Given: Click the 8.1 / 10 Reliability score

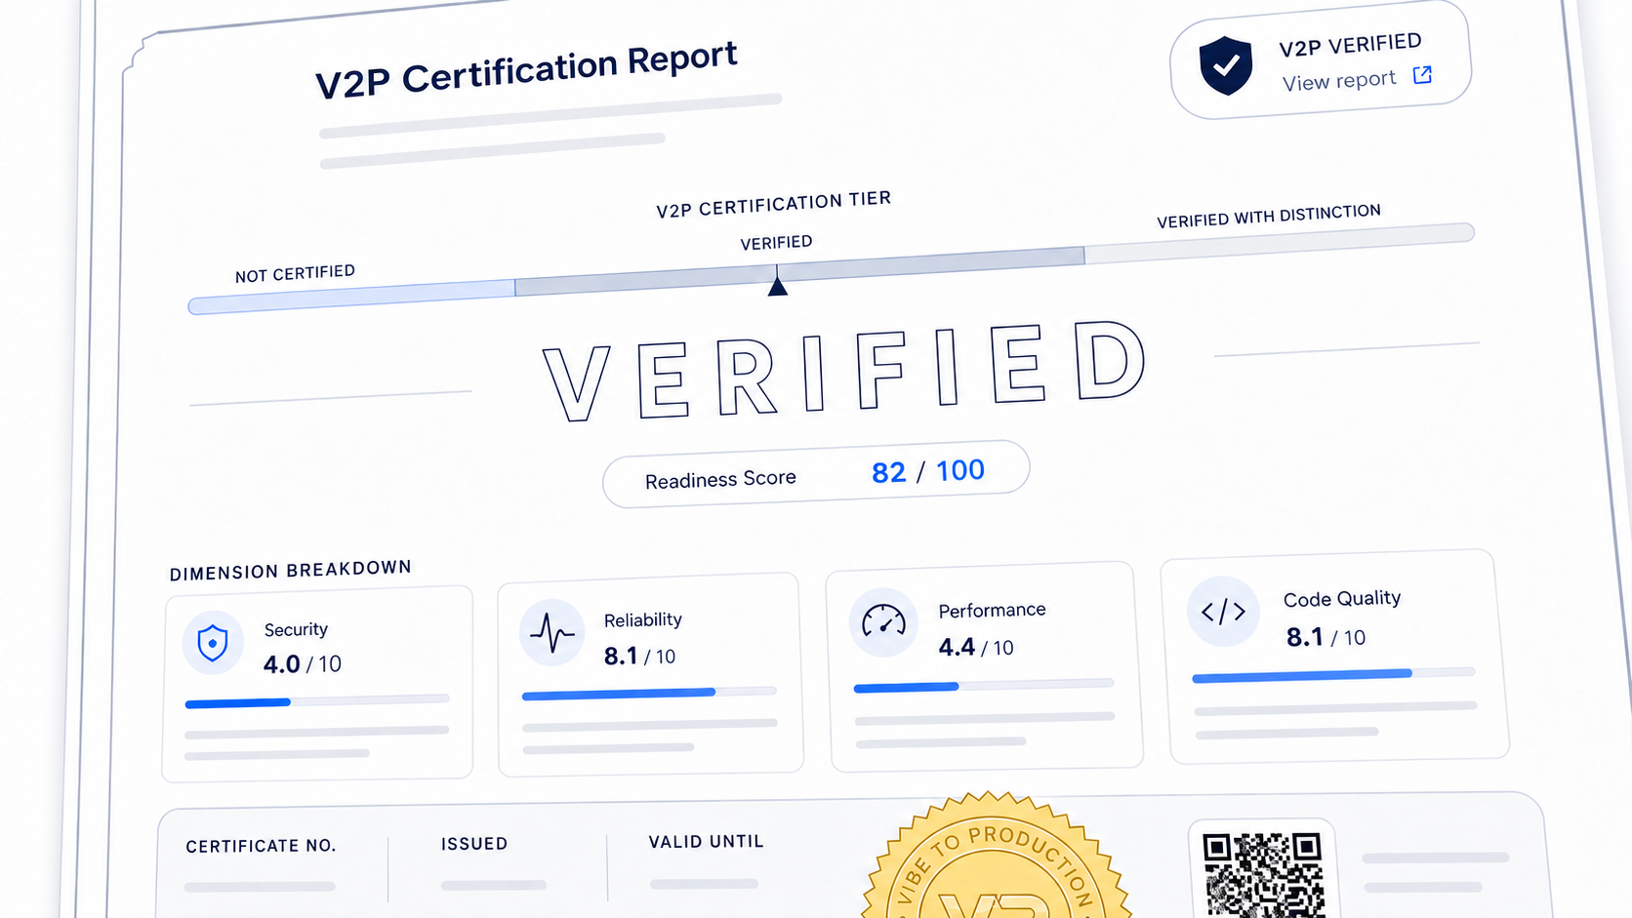Looking at the screenshot, I should (x=640, y=657).
